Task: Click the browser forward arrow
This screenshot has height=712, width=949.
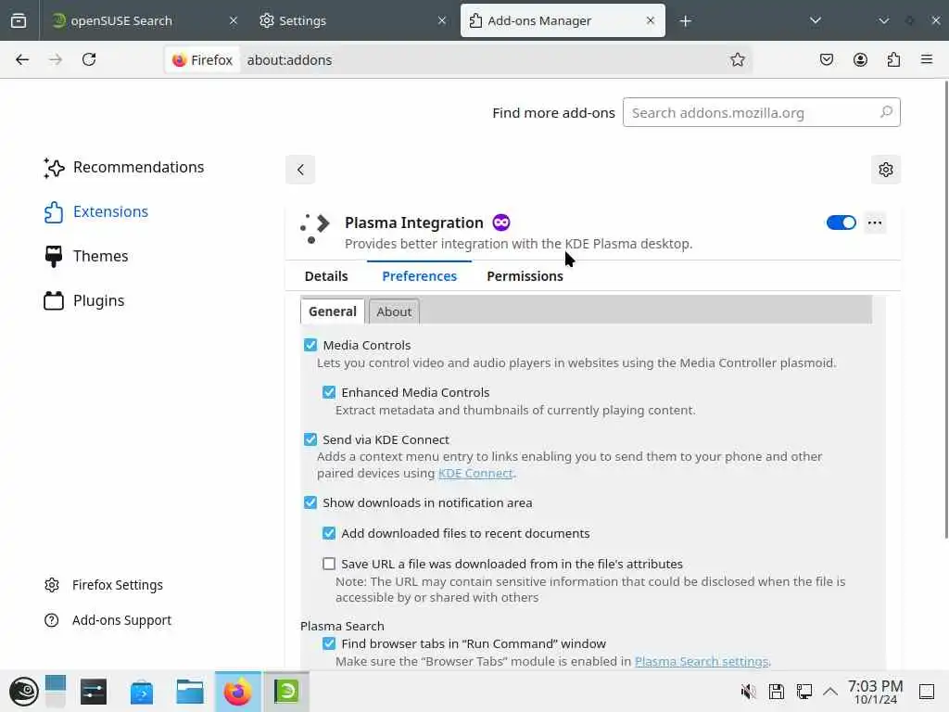Action: coord(55,59)
